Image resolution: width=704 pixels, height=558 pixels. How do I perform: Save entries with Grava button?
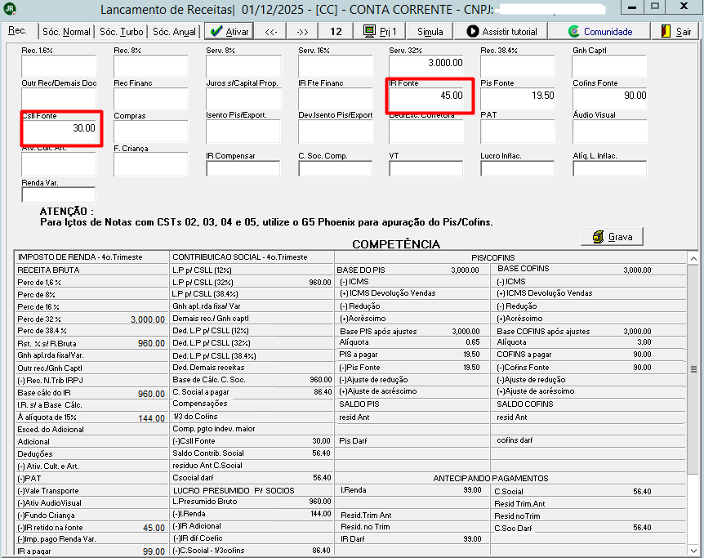612,237
